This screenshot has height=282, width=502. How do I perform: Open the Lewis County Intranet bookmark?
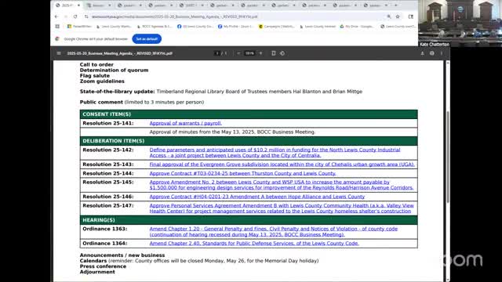[x=317, y=27]
